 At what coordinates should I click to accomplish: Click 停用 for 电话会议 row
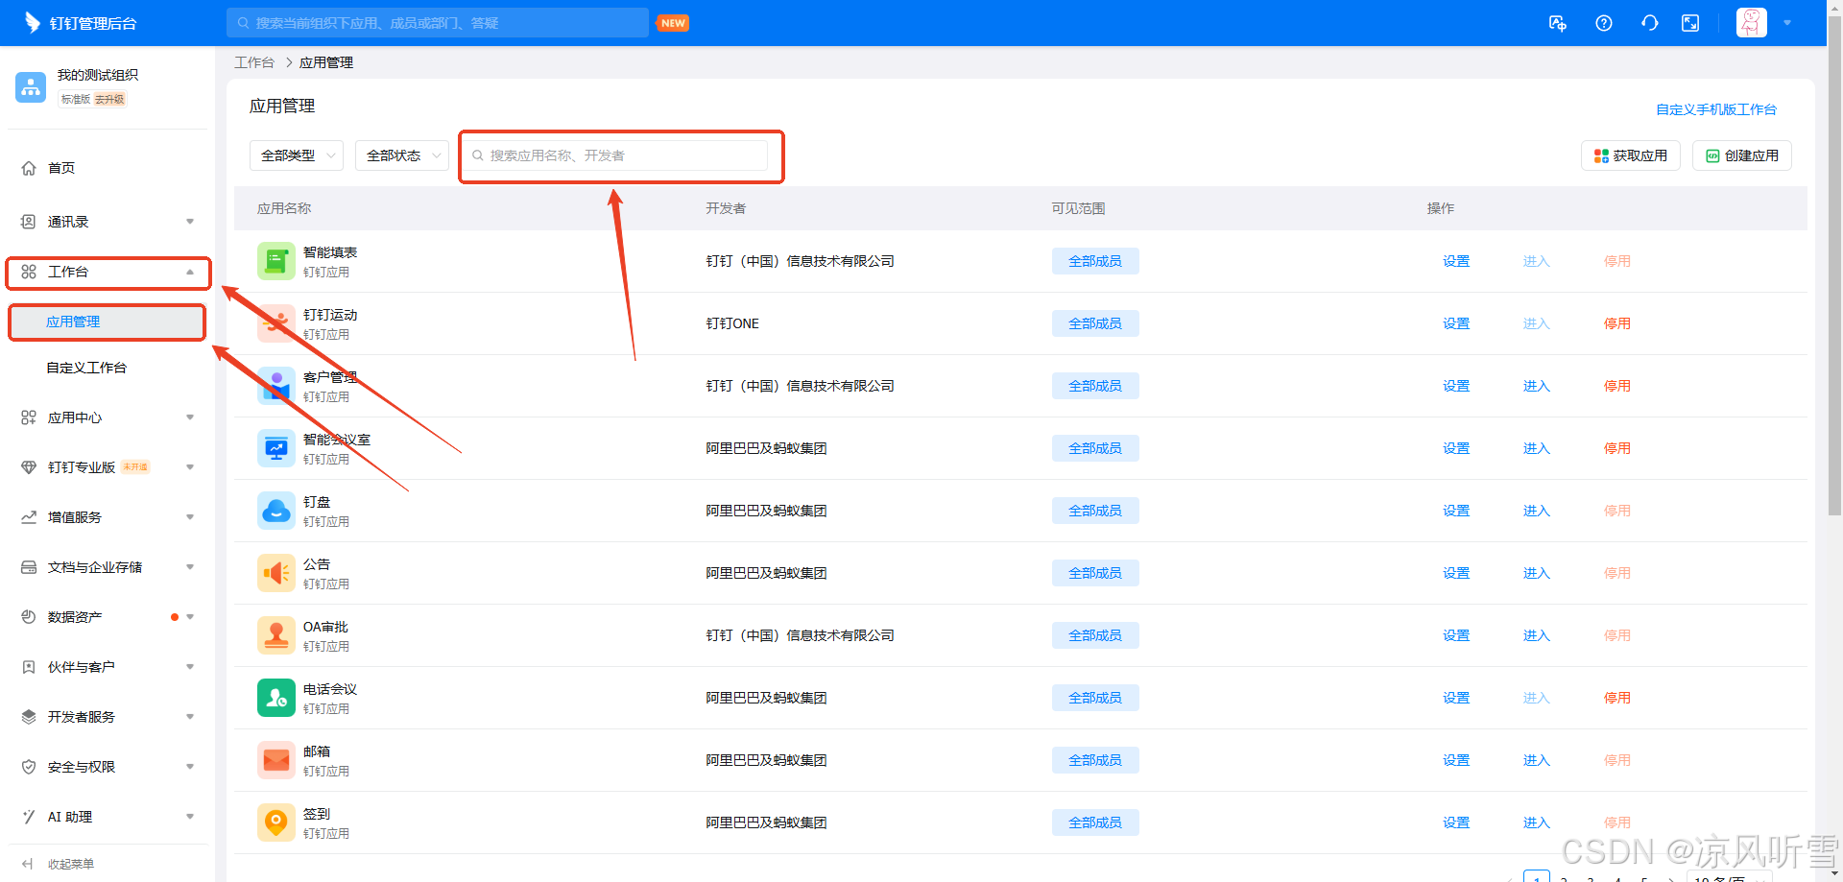tap(1617, 698)
